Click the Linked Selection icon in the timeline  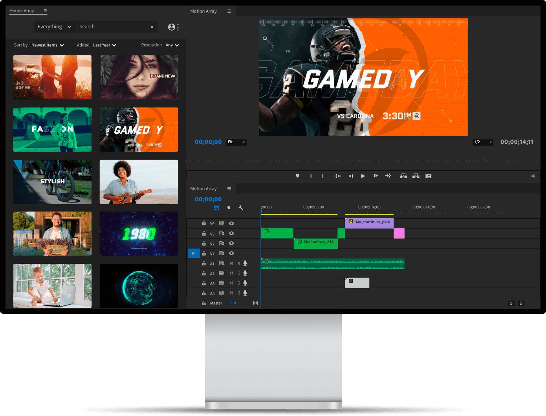[216, 208]
